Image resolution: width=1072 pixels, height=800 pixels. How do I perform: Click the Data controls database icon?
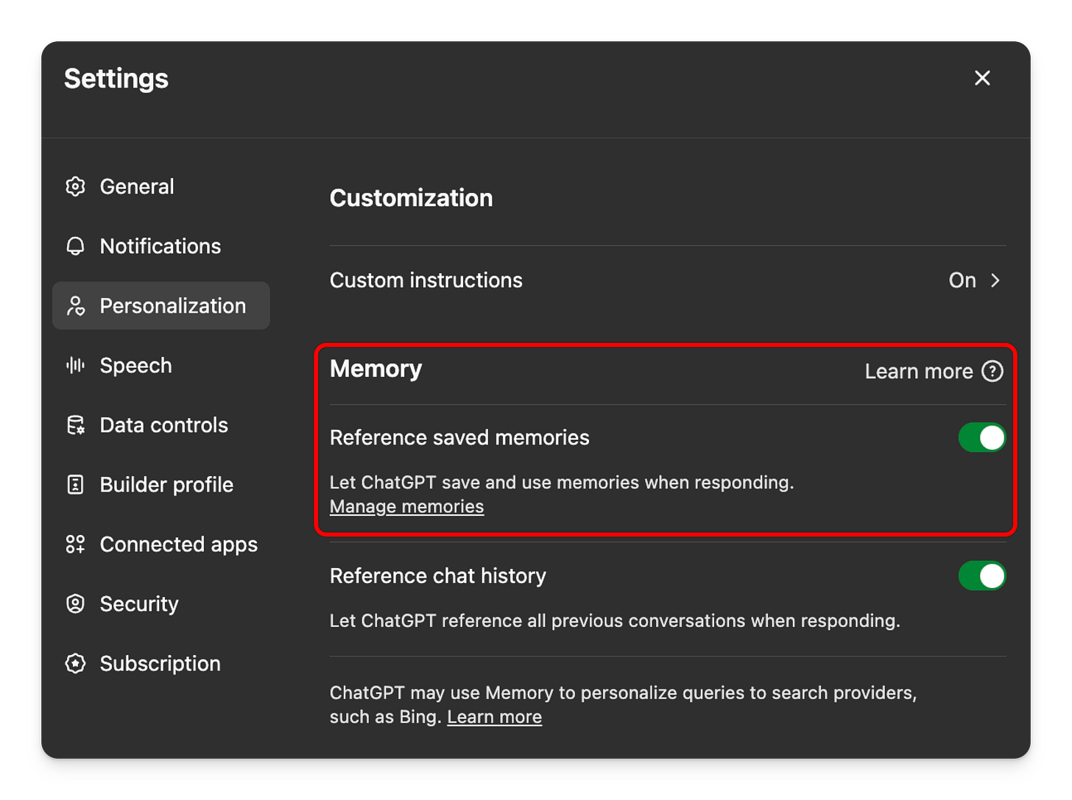coord(75,425)
